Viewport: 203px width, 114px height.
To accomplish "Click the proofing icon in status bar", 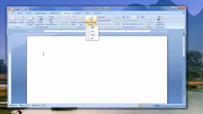I will click(x=43, y=105).
